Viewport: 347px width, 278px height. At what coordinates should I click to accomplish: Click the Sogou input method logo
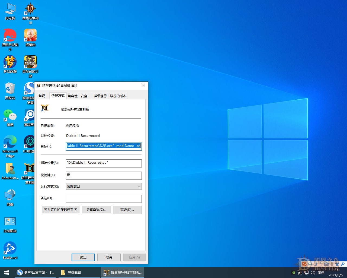[x=304, y=264]
